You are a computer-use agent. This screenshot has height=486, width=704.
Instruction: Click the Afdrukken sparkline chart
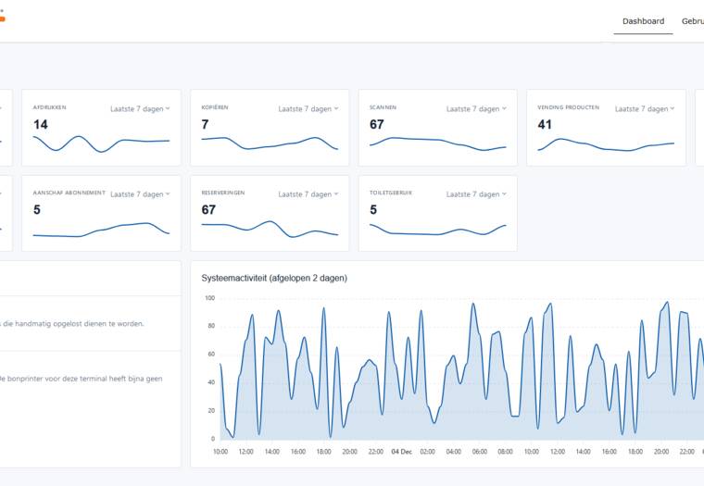[x=101, y=143]
